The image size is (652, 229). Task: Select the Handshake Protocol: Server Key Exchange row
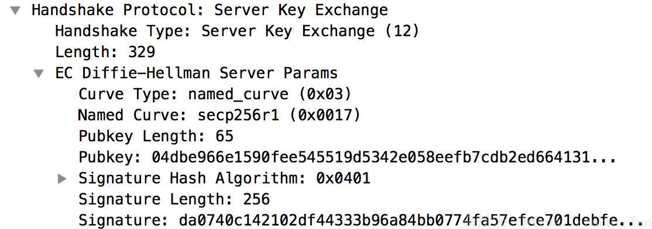(x=210, y=11)
